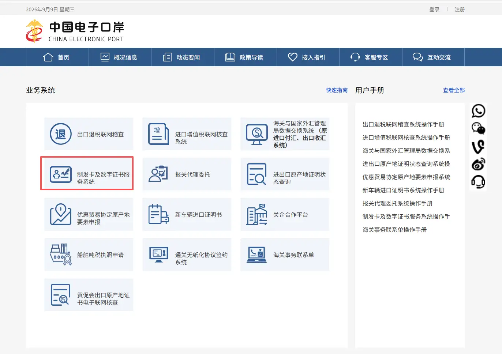502x354 pixels.
Task: Click the 关企合作平台 building icon
Action: pyautogui.click(x=257, y=214)
